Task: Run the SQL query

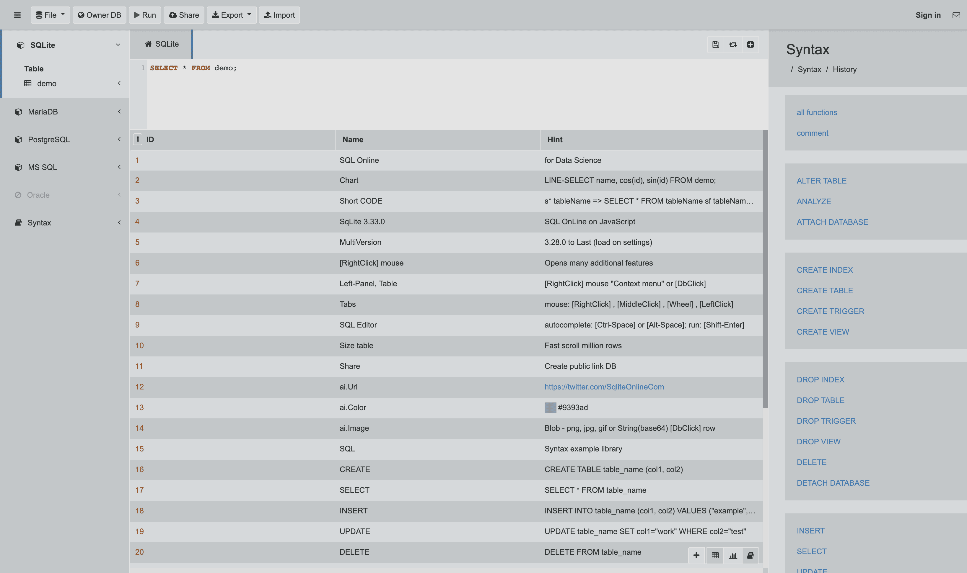Action: point(145,15)
